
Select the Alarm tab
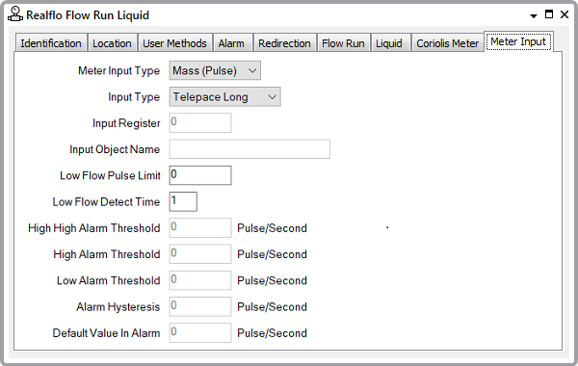231,43
